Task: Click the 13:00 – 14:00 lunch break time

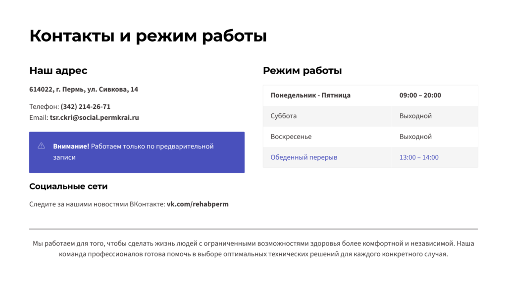Action: pos(419,157)
